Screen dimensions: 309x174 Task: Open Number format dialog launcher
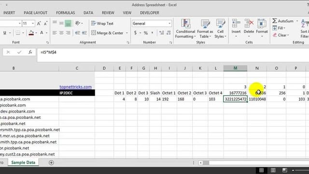(x=170, y=43)
